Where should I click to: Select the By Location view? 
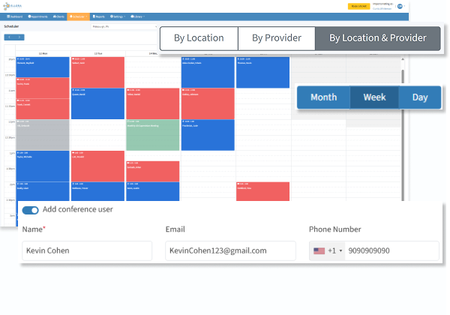(x=199, y=38)
